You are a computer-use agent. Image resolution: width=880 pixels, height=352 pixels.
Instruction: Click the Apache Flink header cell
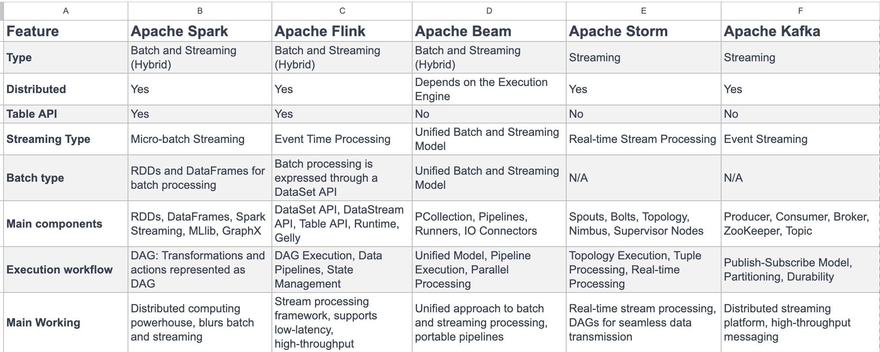[342, 31]
